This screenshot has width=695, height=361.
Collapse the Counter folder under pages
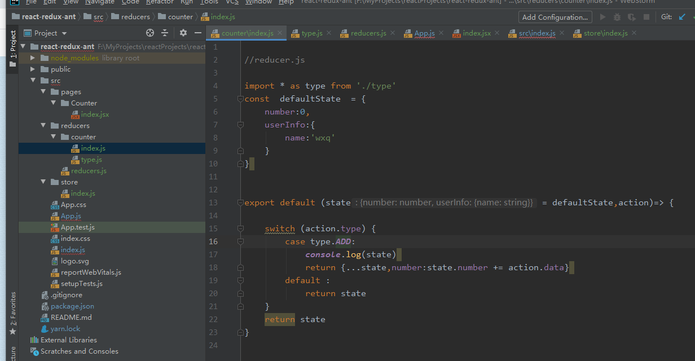click(53, 103)
